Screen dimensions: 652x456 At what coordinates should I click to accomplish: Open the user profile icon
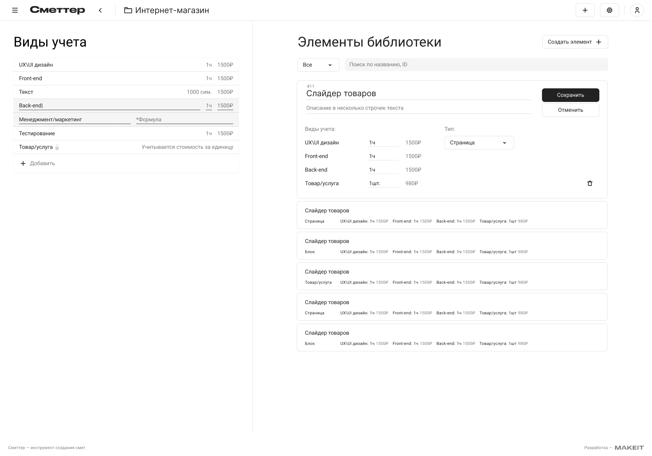click(x=637, y=10)
